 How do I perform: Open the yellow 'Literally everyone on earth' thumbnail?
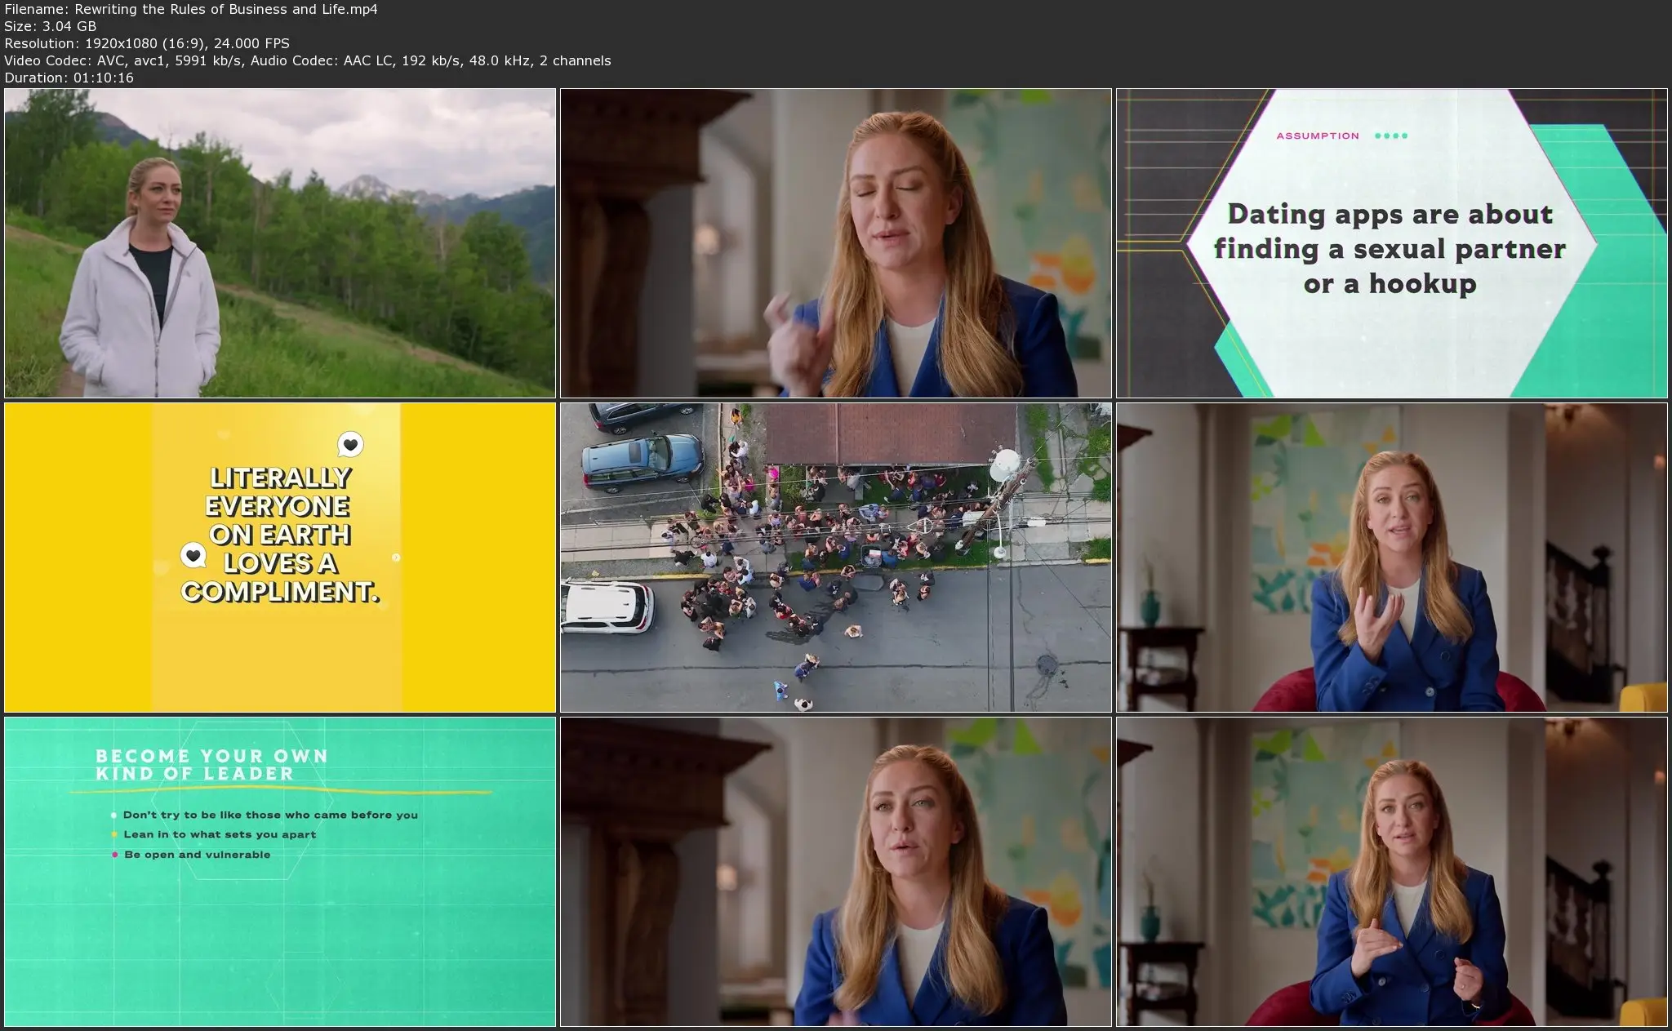click(x=280, y=558)
